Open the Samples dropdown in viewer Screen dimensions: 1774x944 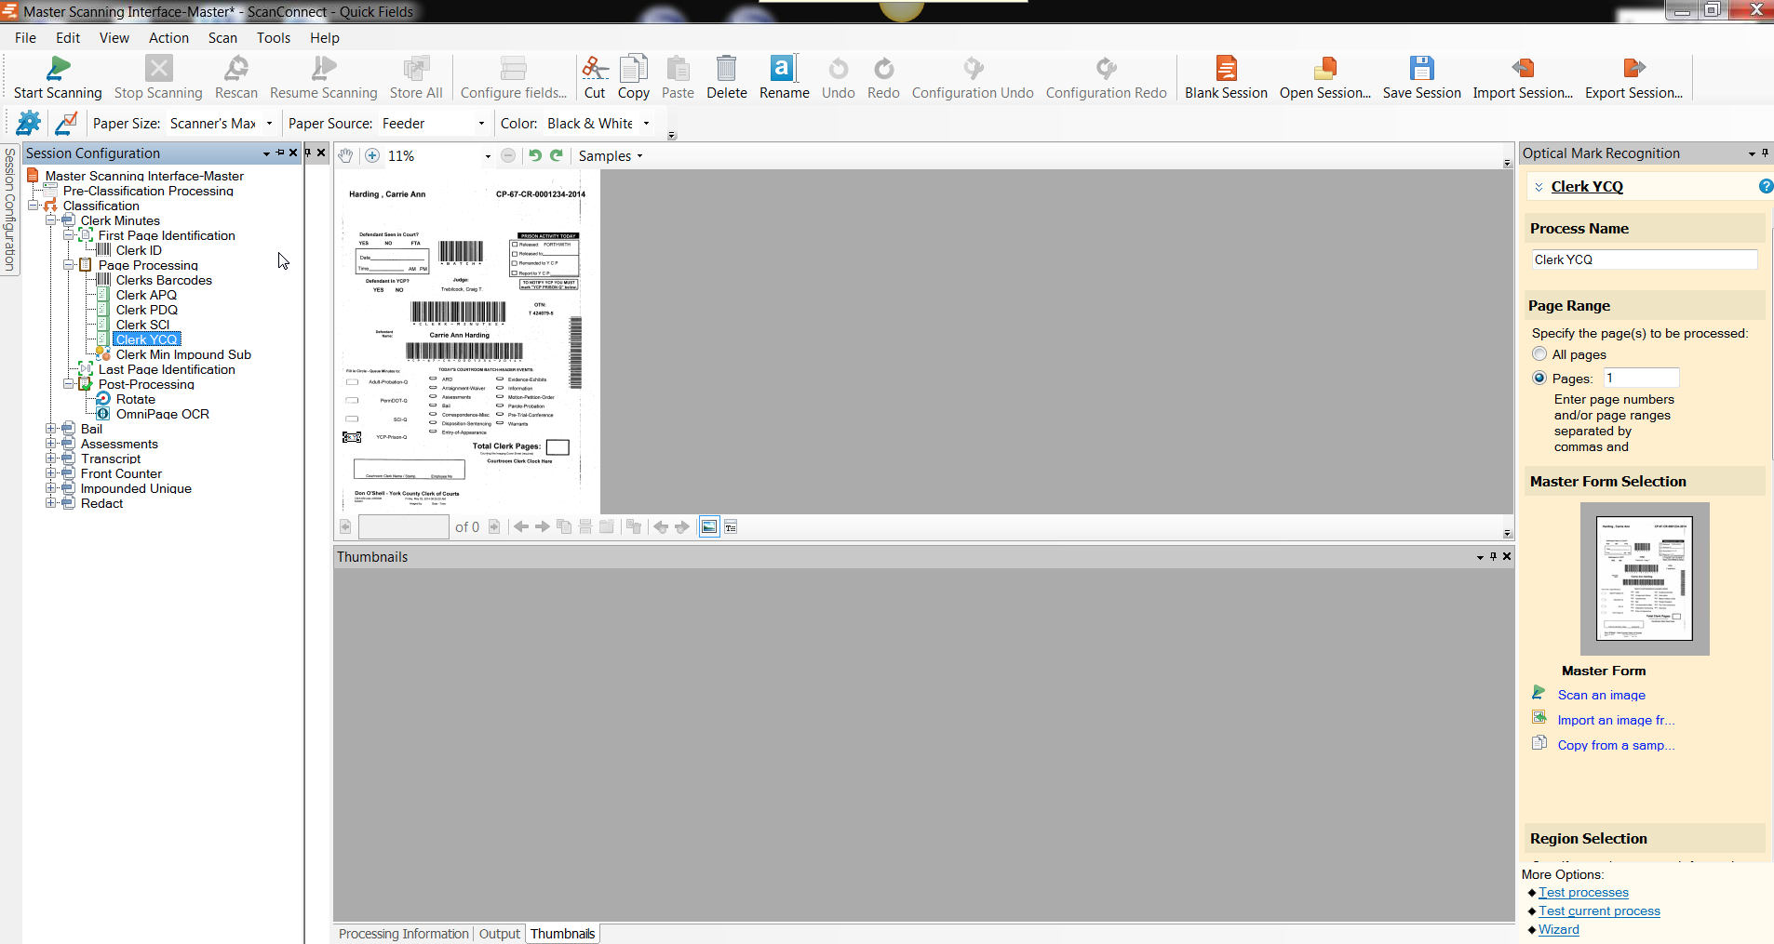[611, 156]
